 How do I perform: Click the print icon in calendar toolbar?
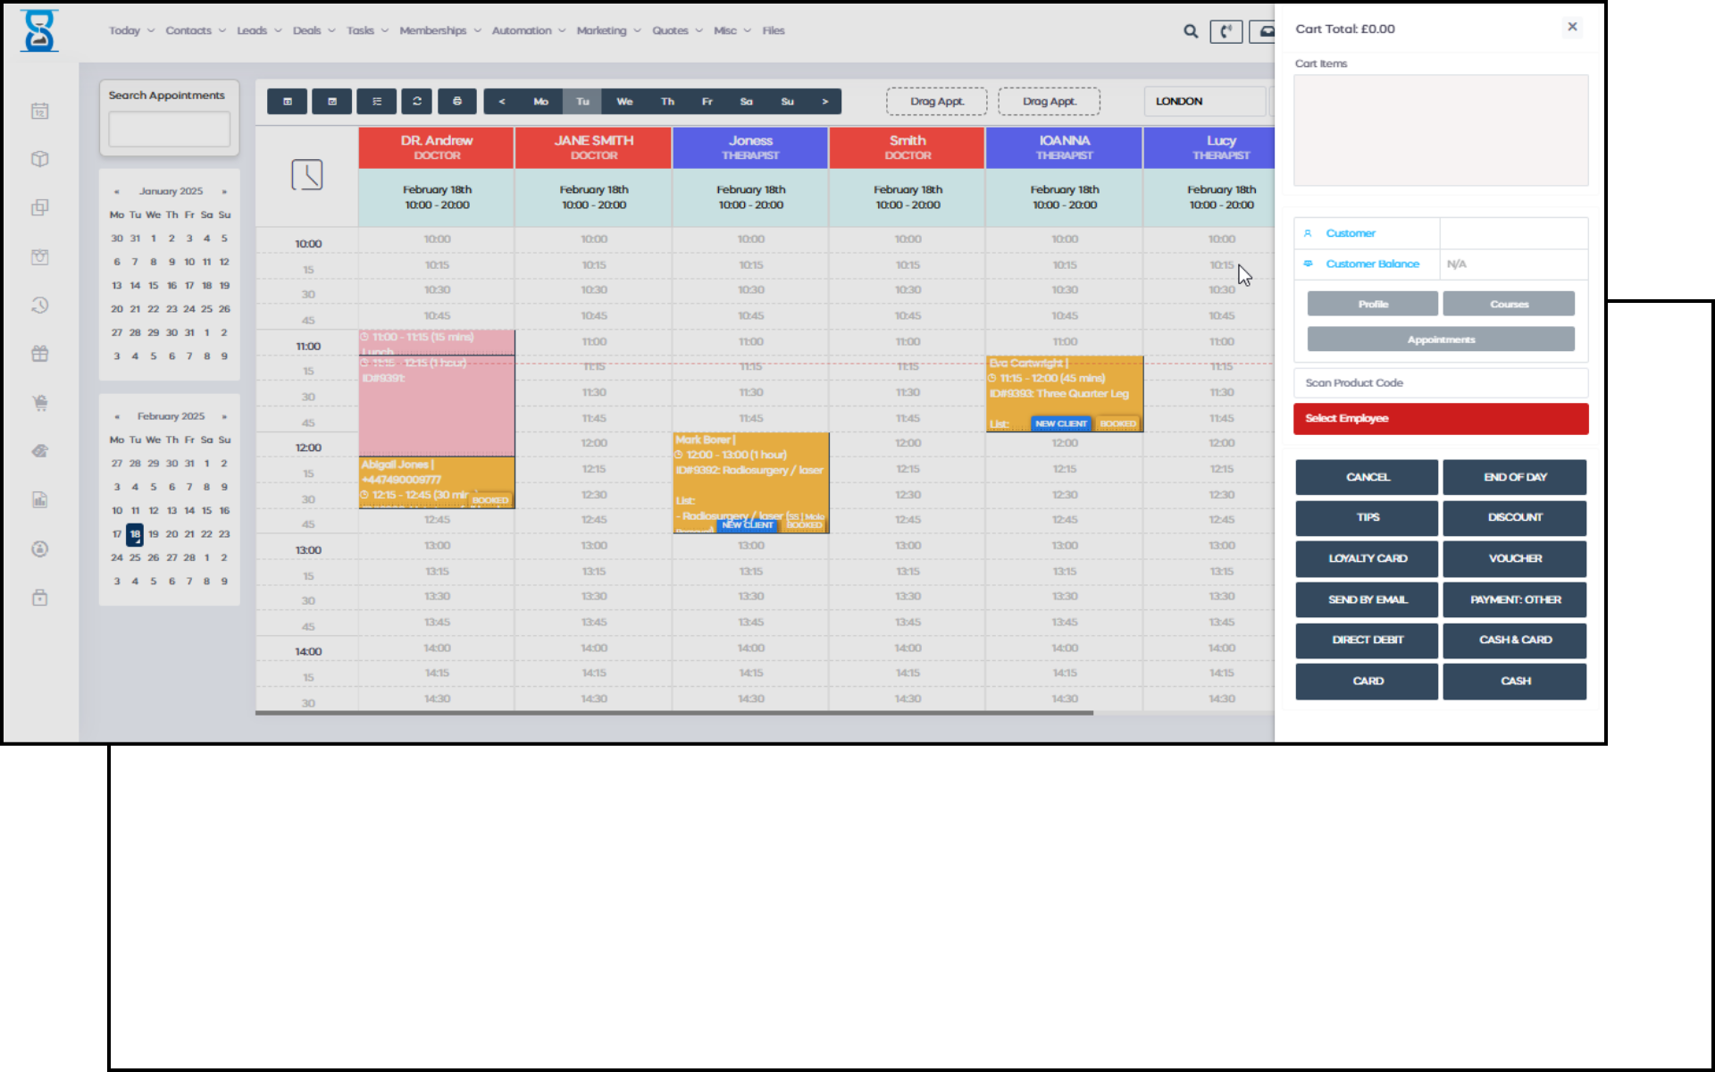pos(456,101)
